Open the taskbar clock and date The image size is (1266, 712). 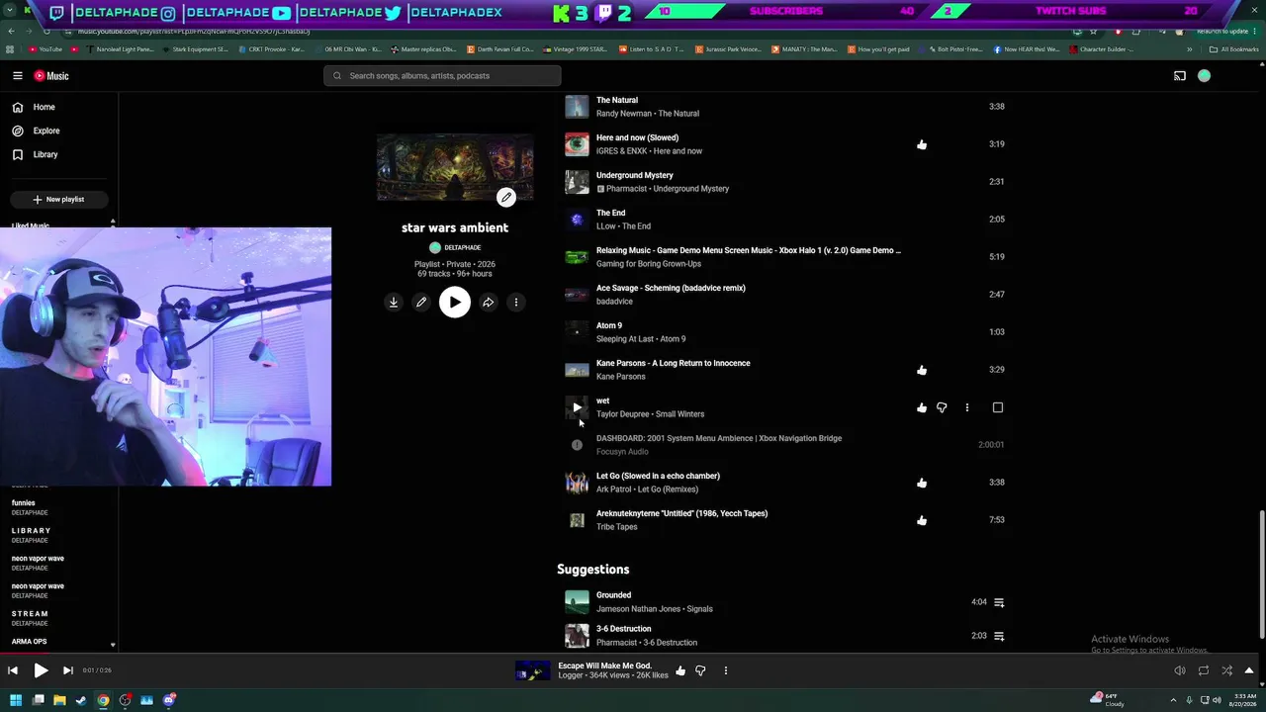coord(1242,700)
